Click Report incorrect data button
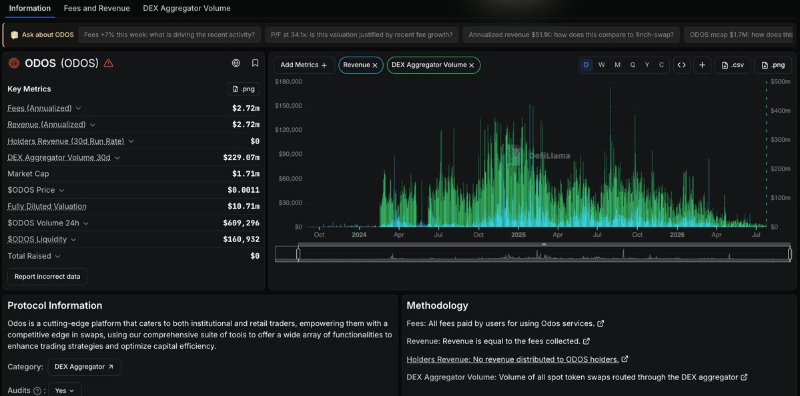The height and width of the screenshot is (396, 800). tap(47, 277)
